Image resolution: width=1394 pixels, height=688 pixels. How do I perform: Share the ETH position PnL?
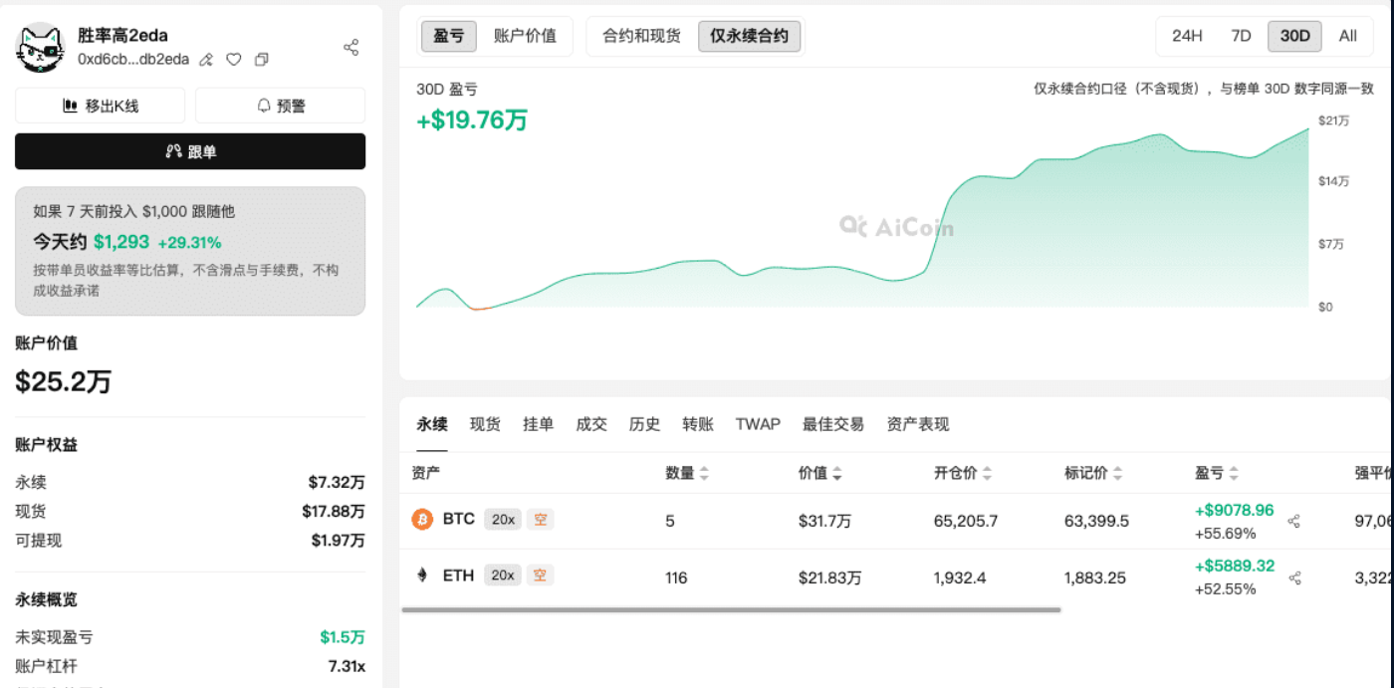1294,577
